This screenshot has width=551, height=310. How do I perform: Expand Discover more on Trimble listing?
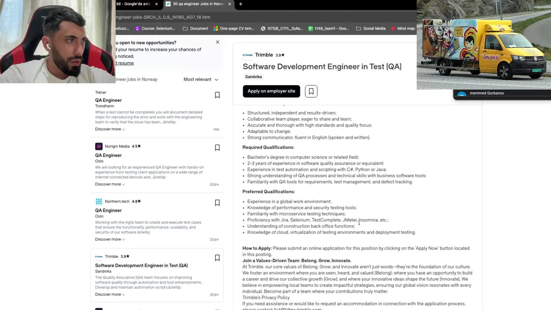click(x=110, y=294)
